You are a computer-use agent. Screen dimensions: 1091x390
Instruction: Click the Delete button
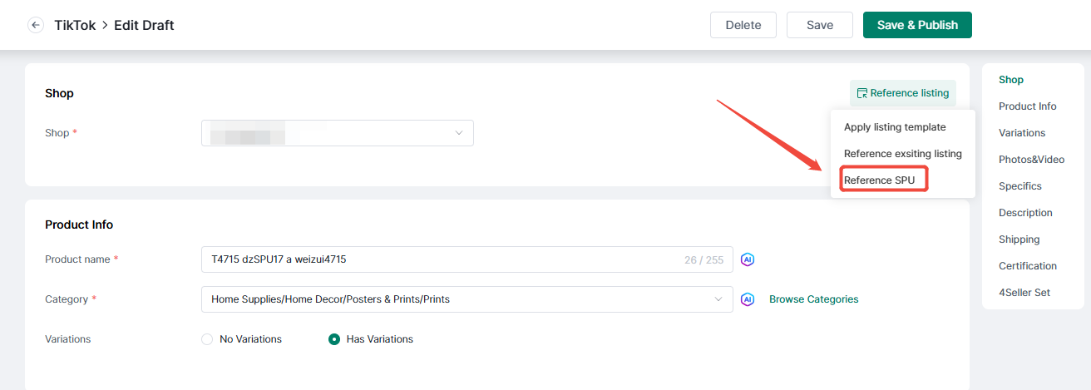[x=743, y=25]
